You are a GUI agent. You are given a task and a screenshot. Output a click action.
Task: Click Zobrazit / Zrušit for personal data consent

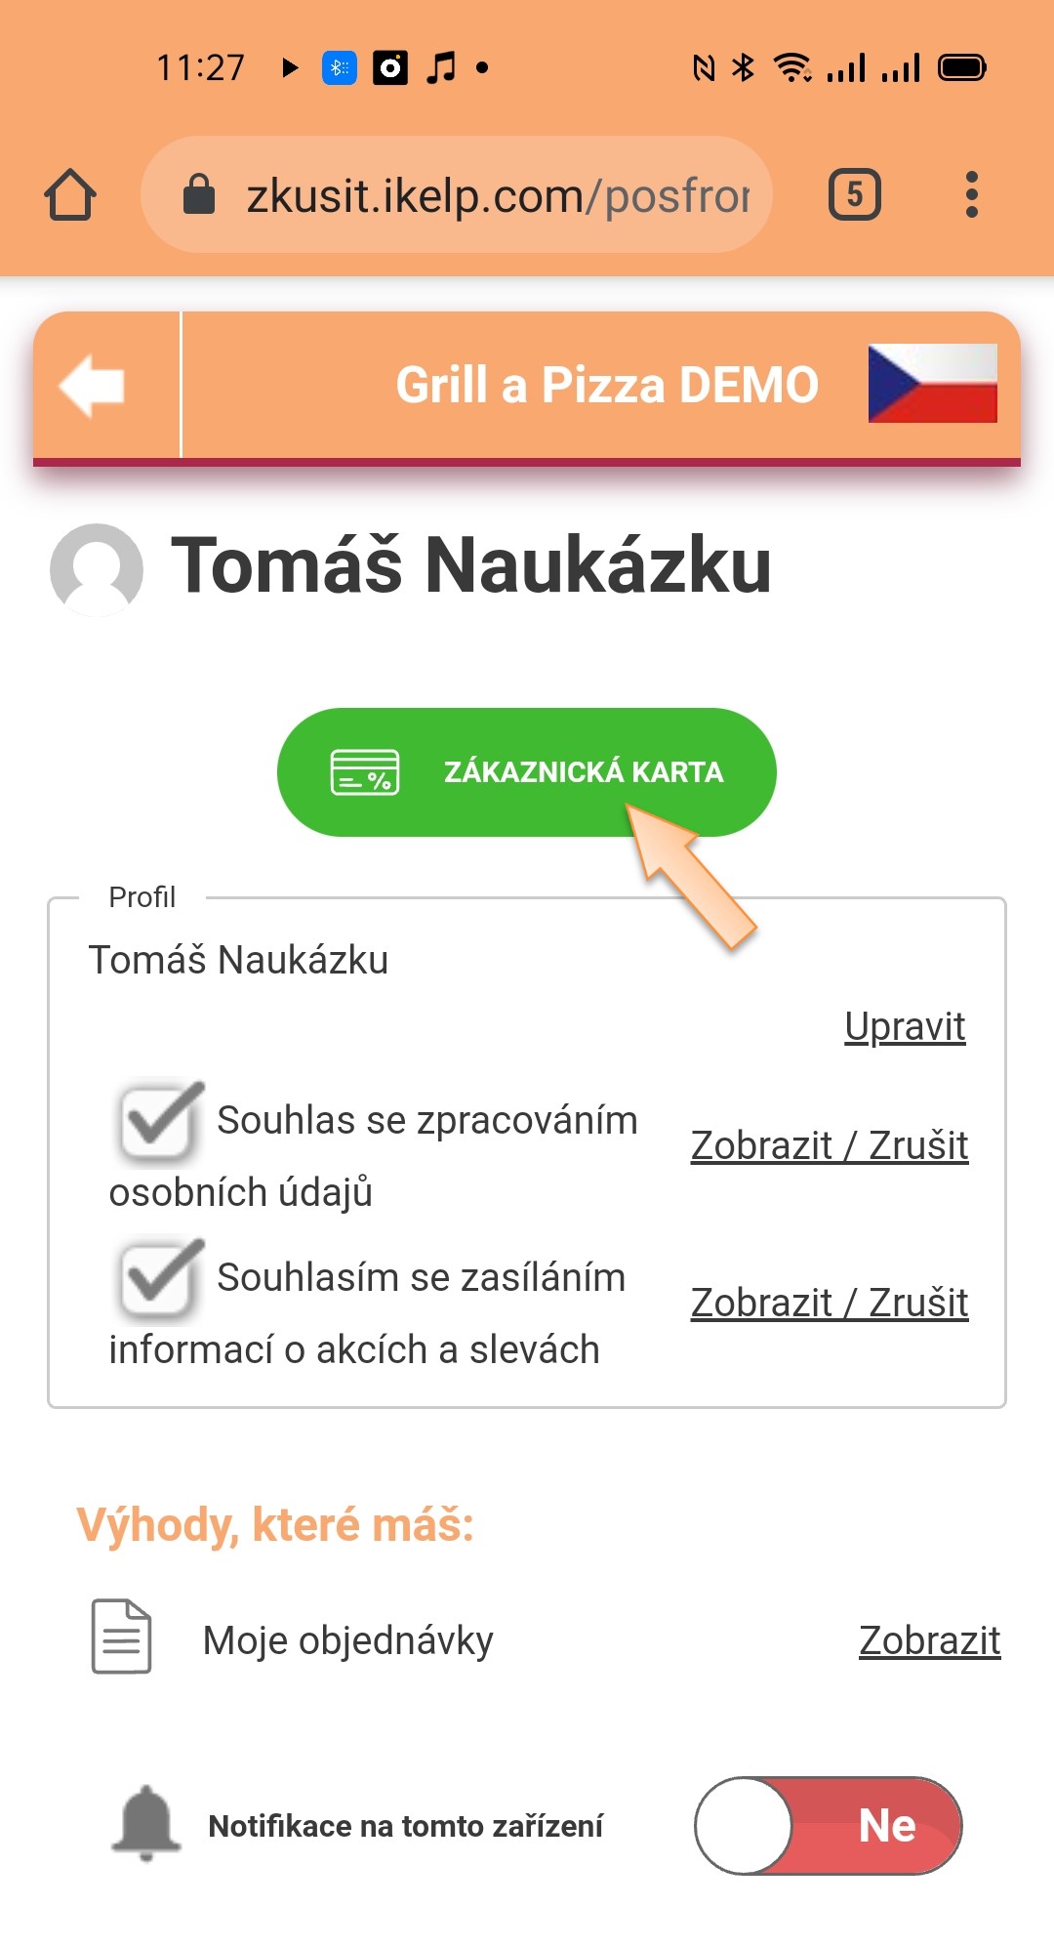(829, 1145)
